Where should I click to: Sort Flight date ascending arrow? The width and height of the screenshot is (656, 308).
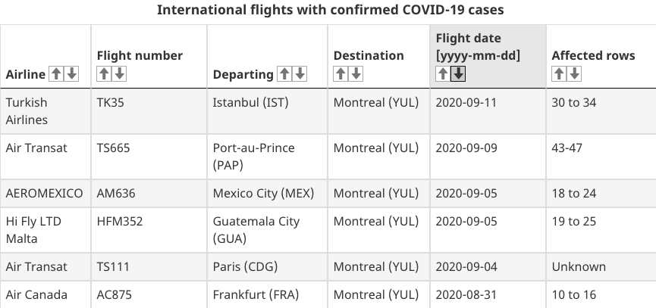click(443, 74)
